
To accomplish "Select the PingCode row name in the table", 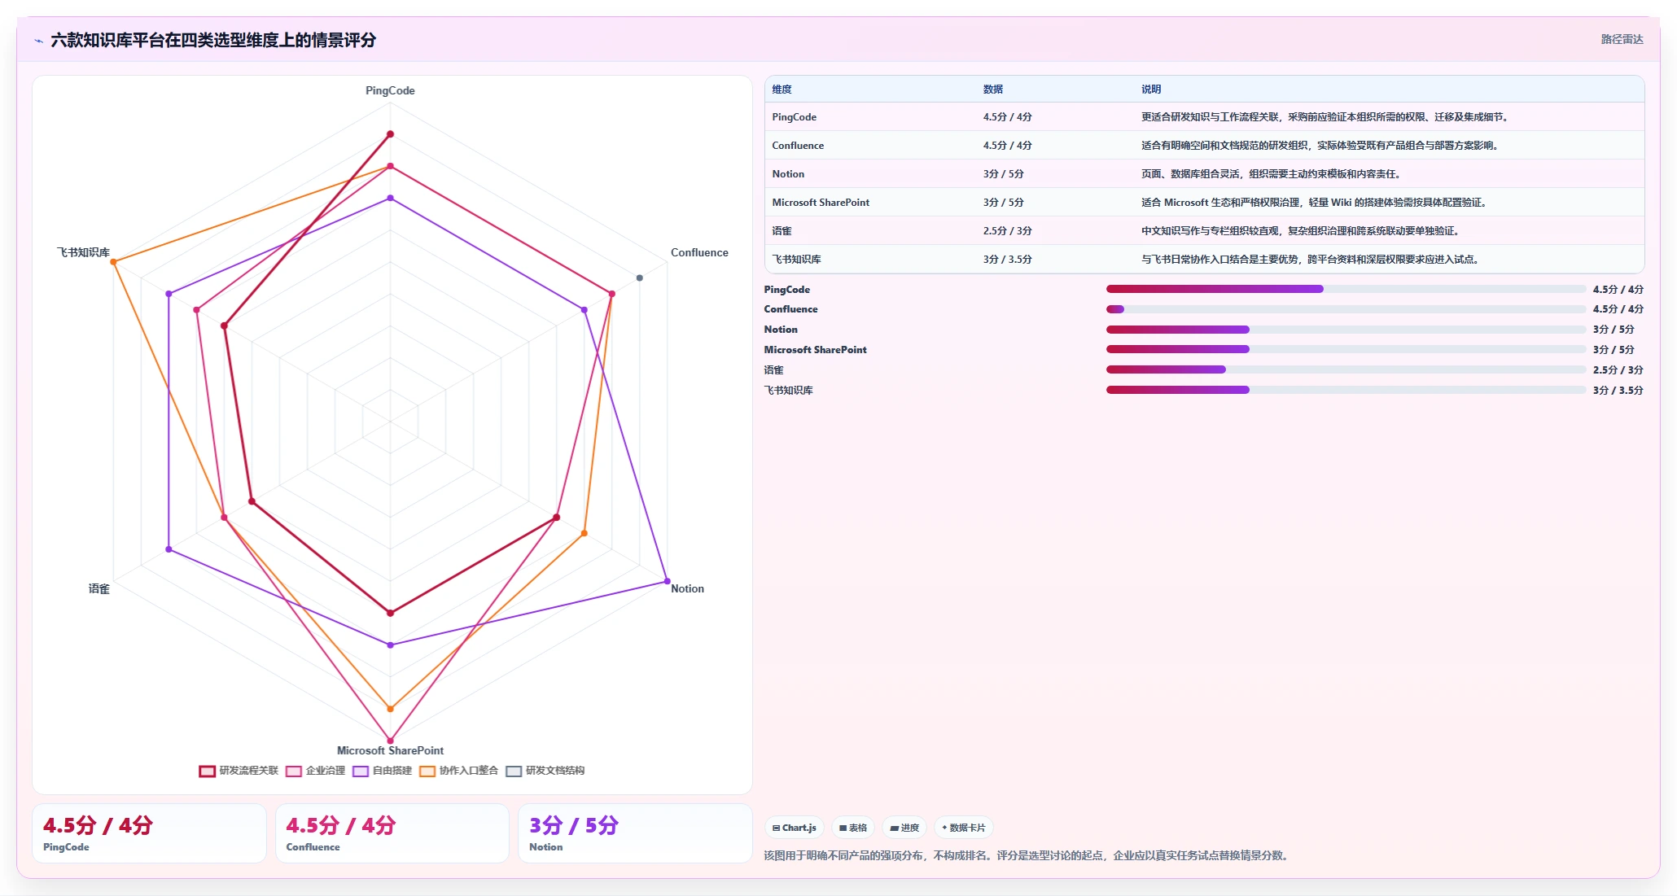I will (x=794, y=117).
